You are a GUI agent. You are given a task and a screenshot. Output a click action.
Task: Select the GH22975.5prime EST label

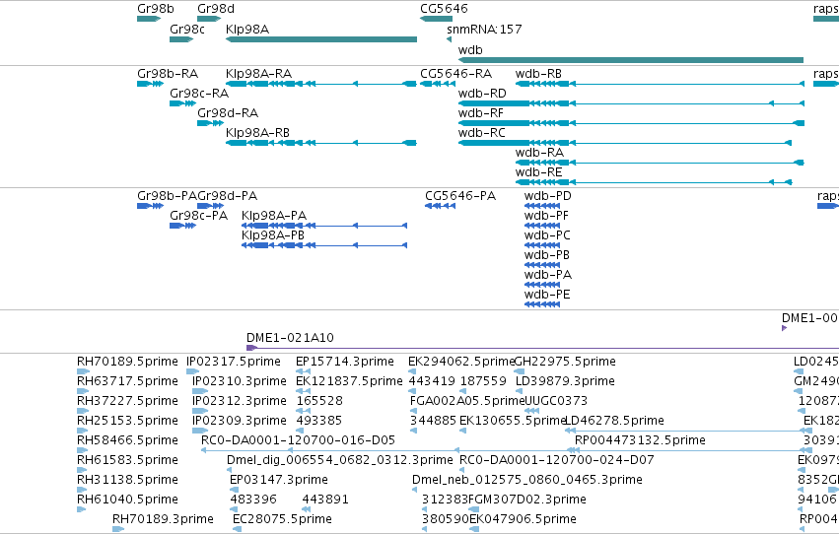click(x=565, y=362)
